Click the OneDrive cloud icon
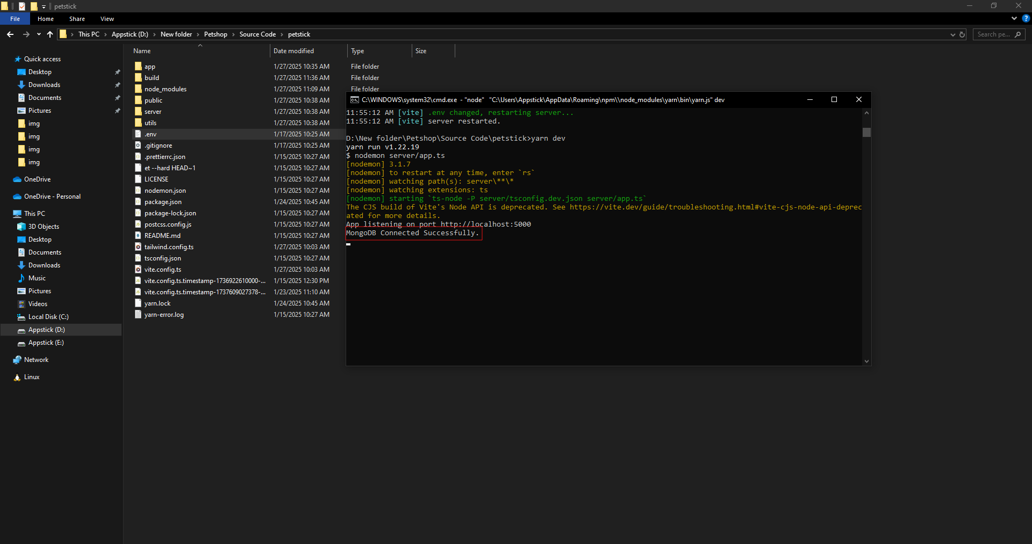 pos(17,179)
